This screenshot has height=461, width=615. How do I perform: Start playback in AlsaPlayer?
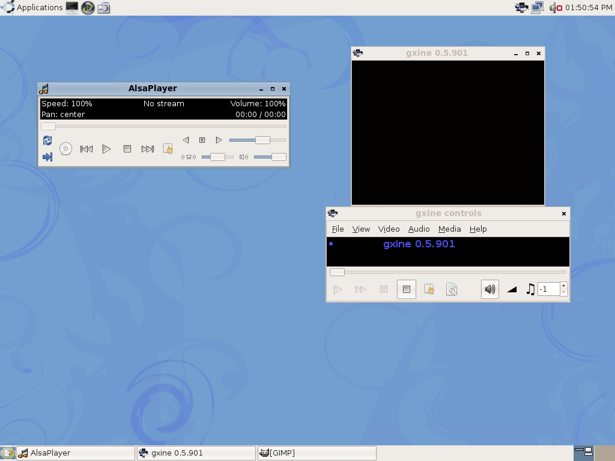click(106, 149)
